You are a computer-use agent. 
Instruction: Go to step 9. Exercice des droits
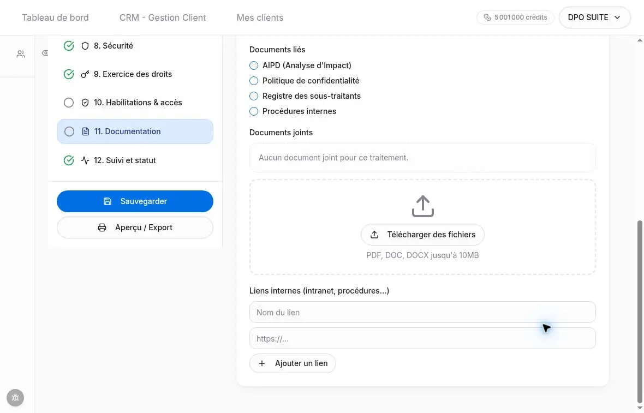(x=135, y=74)
